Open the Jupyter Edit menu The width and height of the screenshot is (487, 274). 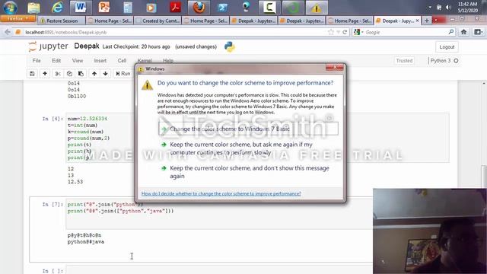(56, 61)
